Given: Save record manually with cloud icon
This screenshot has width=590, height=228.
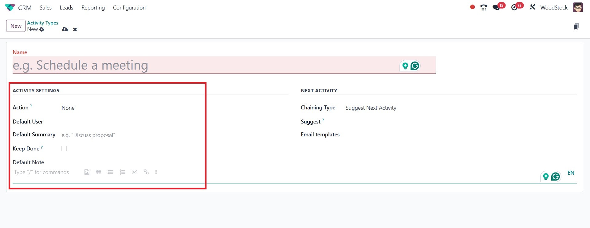Looking at the screenshot, I should 65,29.
